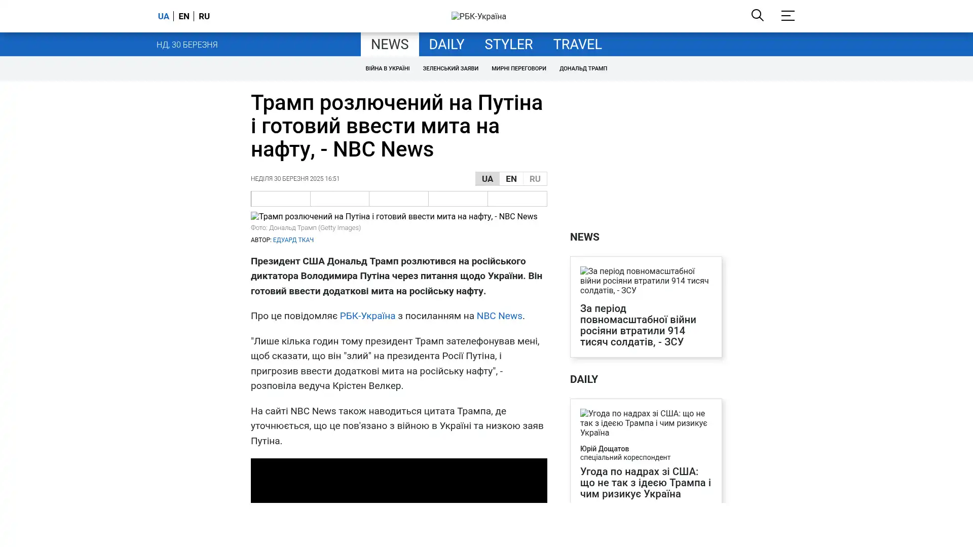Open topic Дональд Трамп
This screenshot has width=973, height=547.
[x=583, y=68]
